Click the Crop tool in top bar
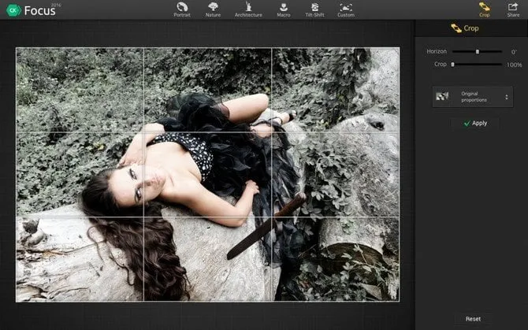Image resolution: width=528 pixels, height=330 pixels. click(484, 9)
